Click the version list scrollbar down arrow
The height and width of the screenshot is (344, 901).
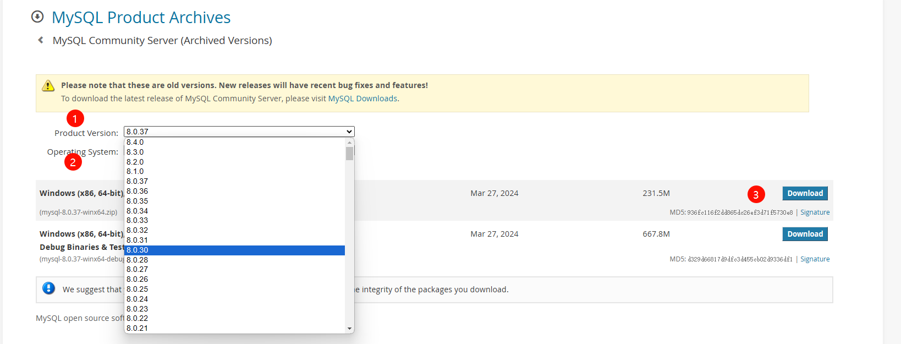tap(349, 329)
